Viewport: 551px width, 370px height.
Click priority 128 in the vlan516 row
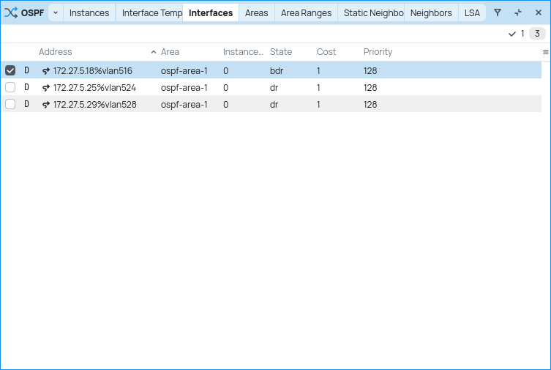(370, 70)
